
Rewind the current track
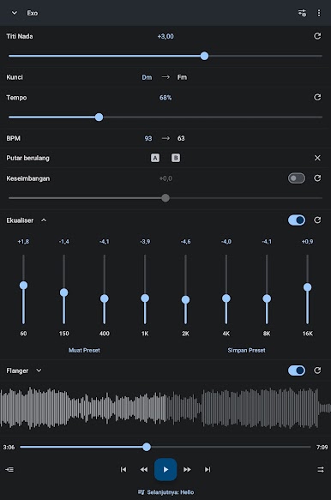[x=144, y=469]
